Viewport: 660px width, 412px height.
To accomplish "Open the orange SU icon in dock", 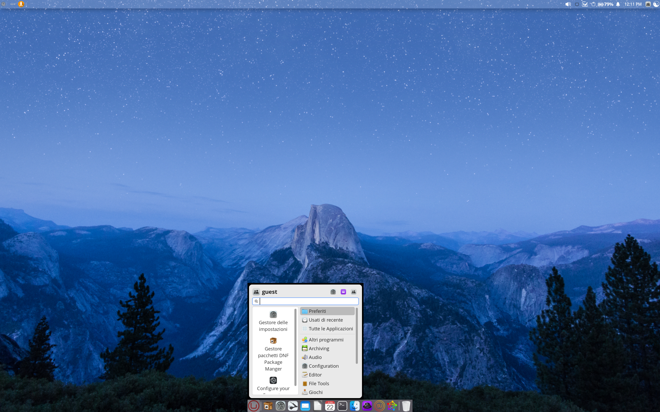I will pos(379,406).
